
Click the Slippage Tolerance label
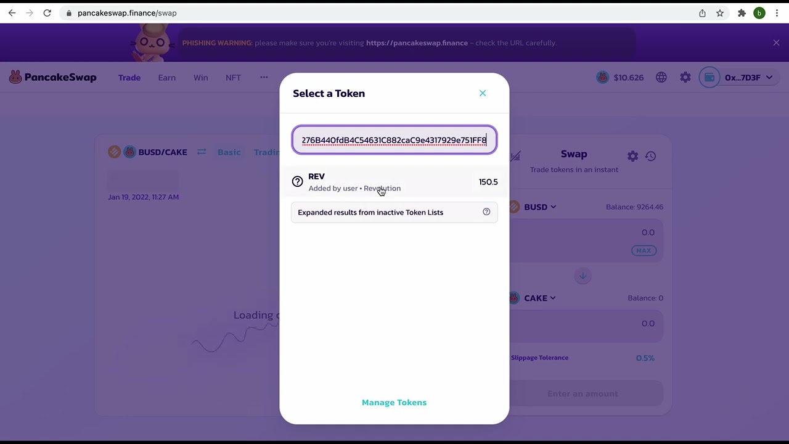click(x=539, y=358)
